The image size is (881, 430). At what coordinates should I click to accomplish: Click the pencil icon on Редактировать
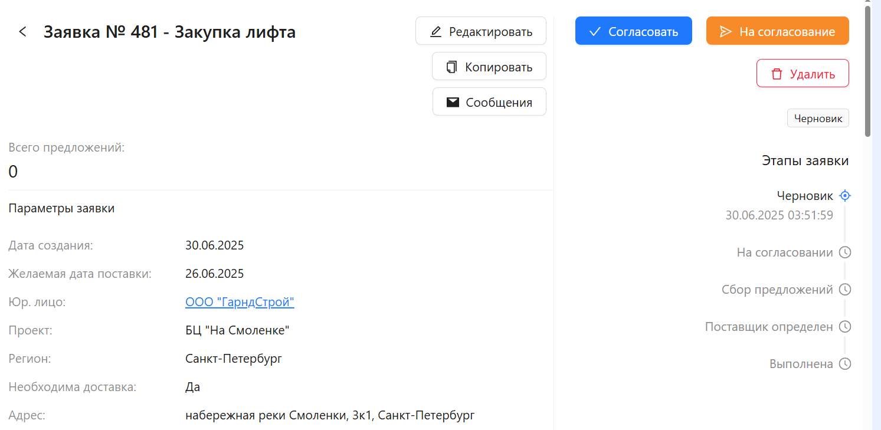click(x=435, y=31)
